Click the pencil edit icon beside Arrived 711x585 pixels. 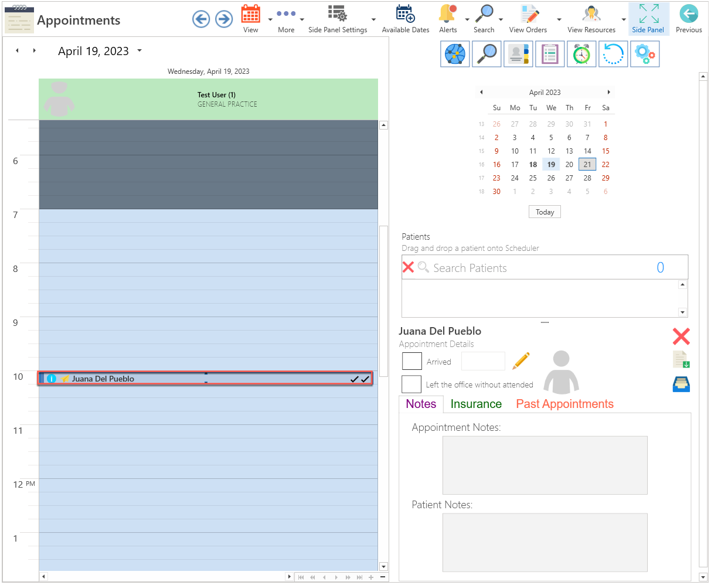coord(521,361)
